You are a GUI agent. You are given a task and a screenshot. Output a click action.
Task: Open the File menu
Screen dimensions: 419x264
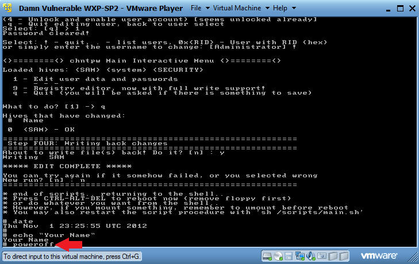click(x=196, y=8)
